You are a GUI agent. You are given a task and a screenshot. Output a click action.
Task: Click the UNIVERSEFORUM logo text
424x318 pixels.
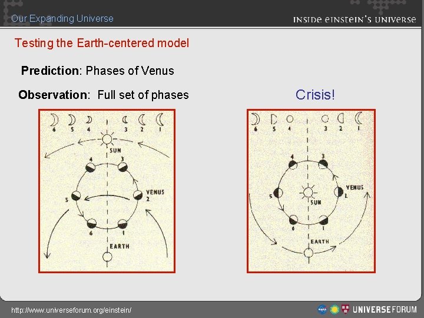[x=385, y=309]
